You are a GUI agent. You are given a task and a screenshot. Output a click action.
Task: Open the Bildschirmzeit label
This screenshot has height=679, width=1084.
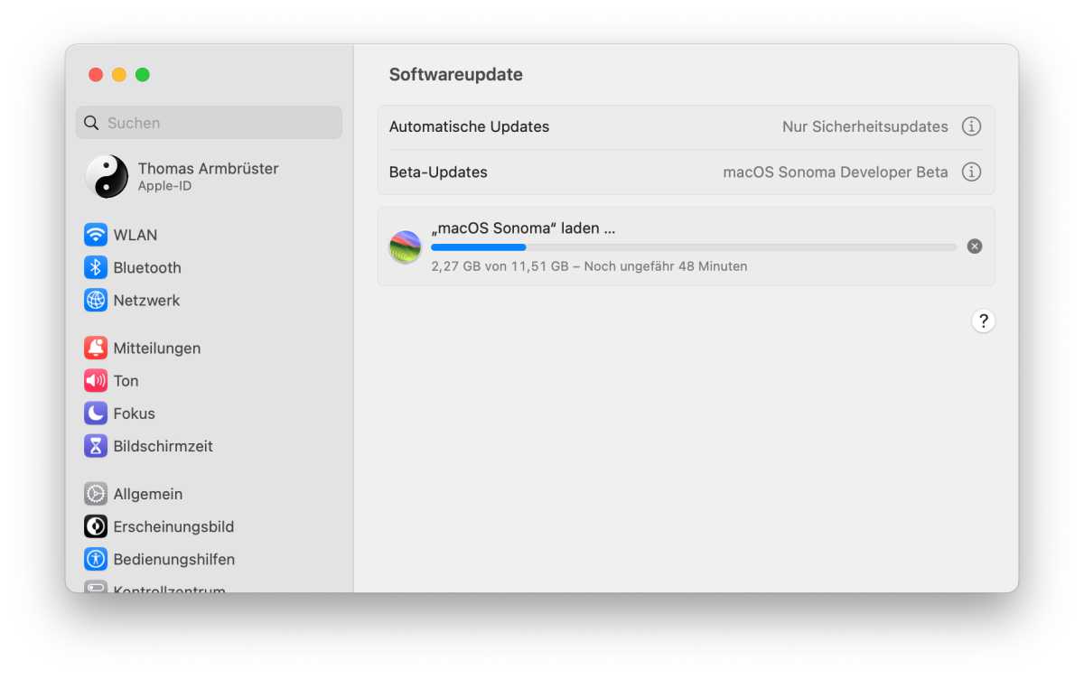(x=163, y=445)
